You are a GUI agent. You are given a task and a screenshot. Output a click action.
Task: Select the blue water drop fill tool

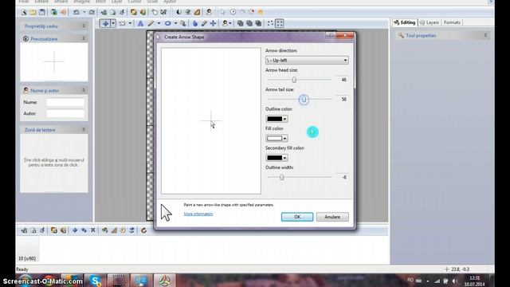click(x=195, y=23)
